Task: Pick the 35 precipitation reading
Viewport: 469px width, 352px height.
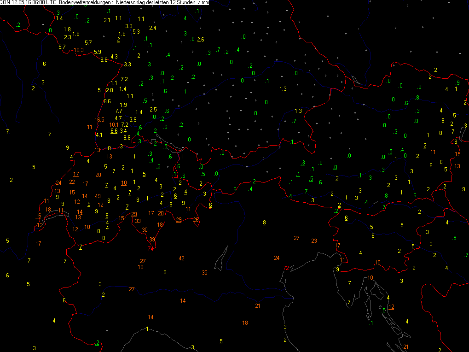Action: 204,273
